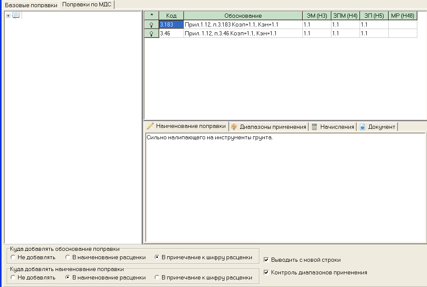Select the code cell 3.183
This screenshot has width=427, height=287.
(171, 24)
